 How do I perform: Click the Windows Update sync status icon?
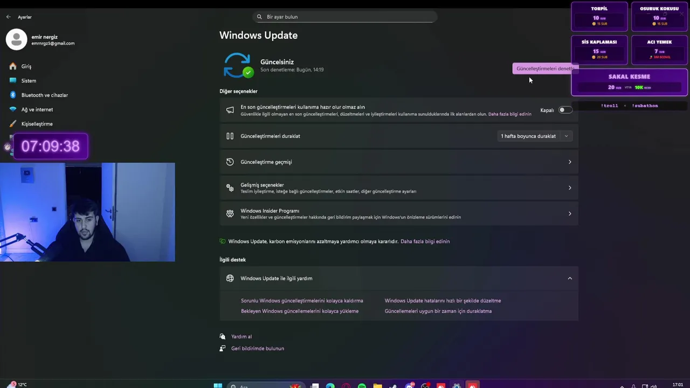tap(238, 65)
